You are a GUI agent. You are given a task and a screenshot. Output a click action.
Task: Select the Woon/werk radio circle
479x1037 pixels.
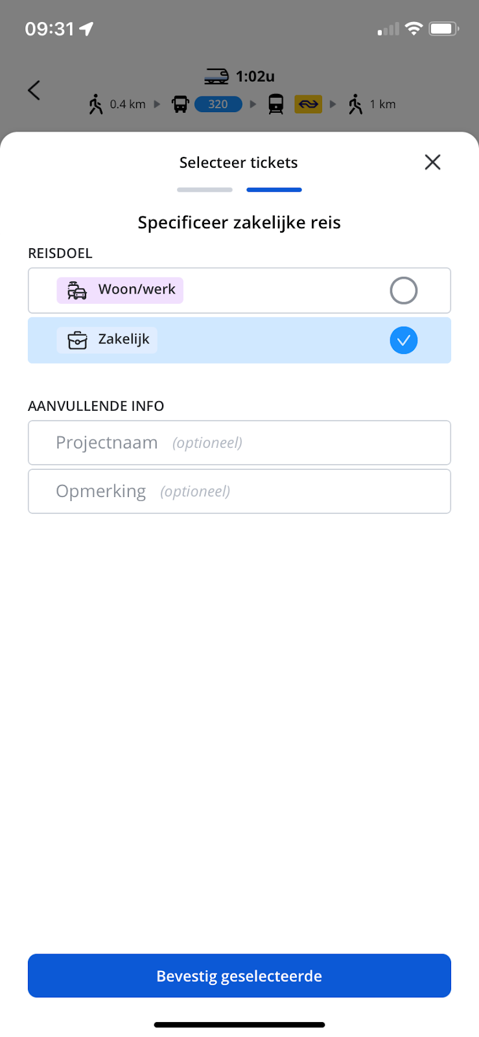(x=403, y=290)
